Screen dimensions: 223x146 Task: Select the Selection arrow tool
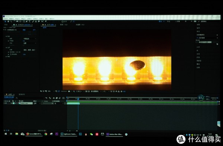click(6, 21)
